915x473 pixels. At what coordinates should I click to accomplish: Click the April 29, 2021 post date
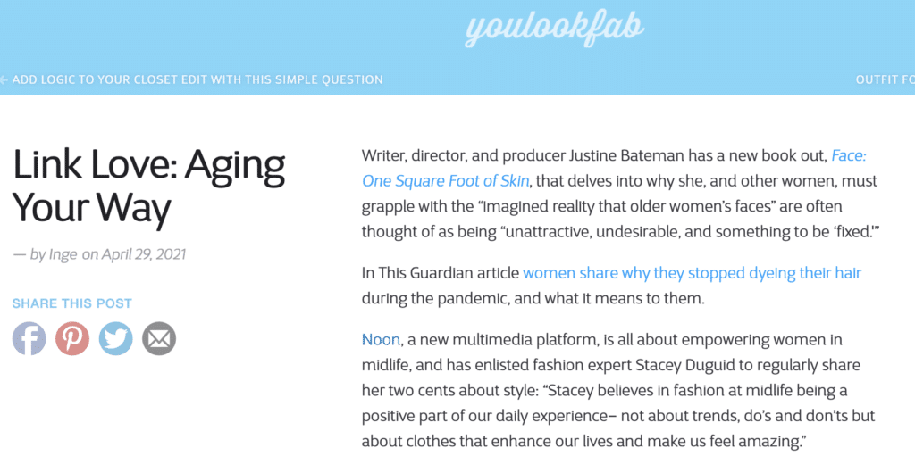pos(144,254)
